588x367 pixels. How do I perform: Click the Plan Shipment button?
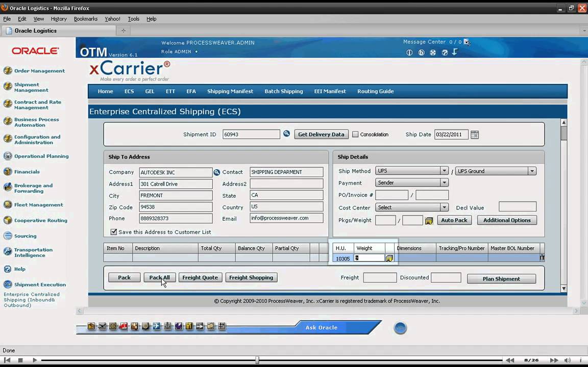[501, 279]
